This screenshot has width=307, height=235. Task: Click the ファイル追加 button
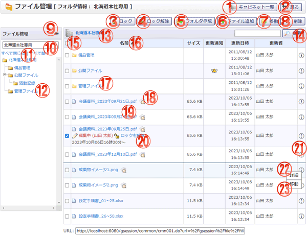(237, 21)
